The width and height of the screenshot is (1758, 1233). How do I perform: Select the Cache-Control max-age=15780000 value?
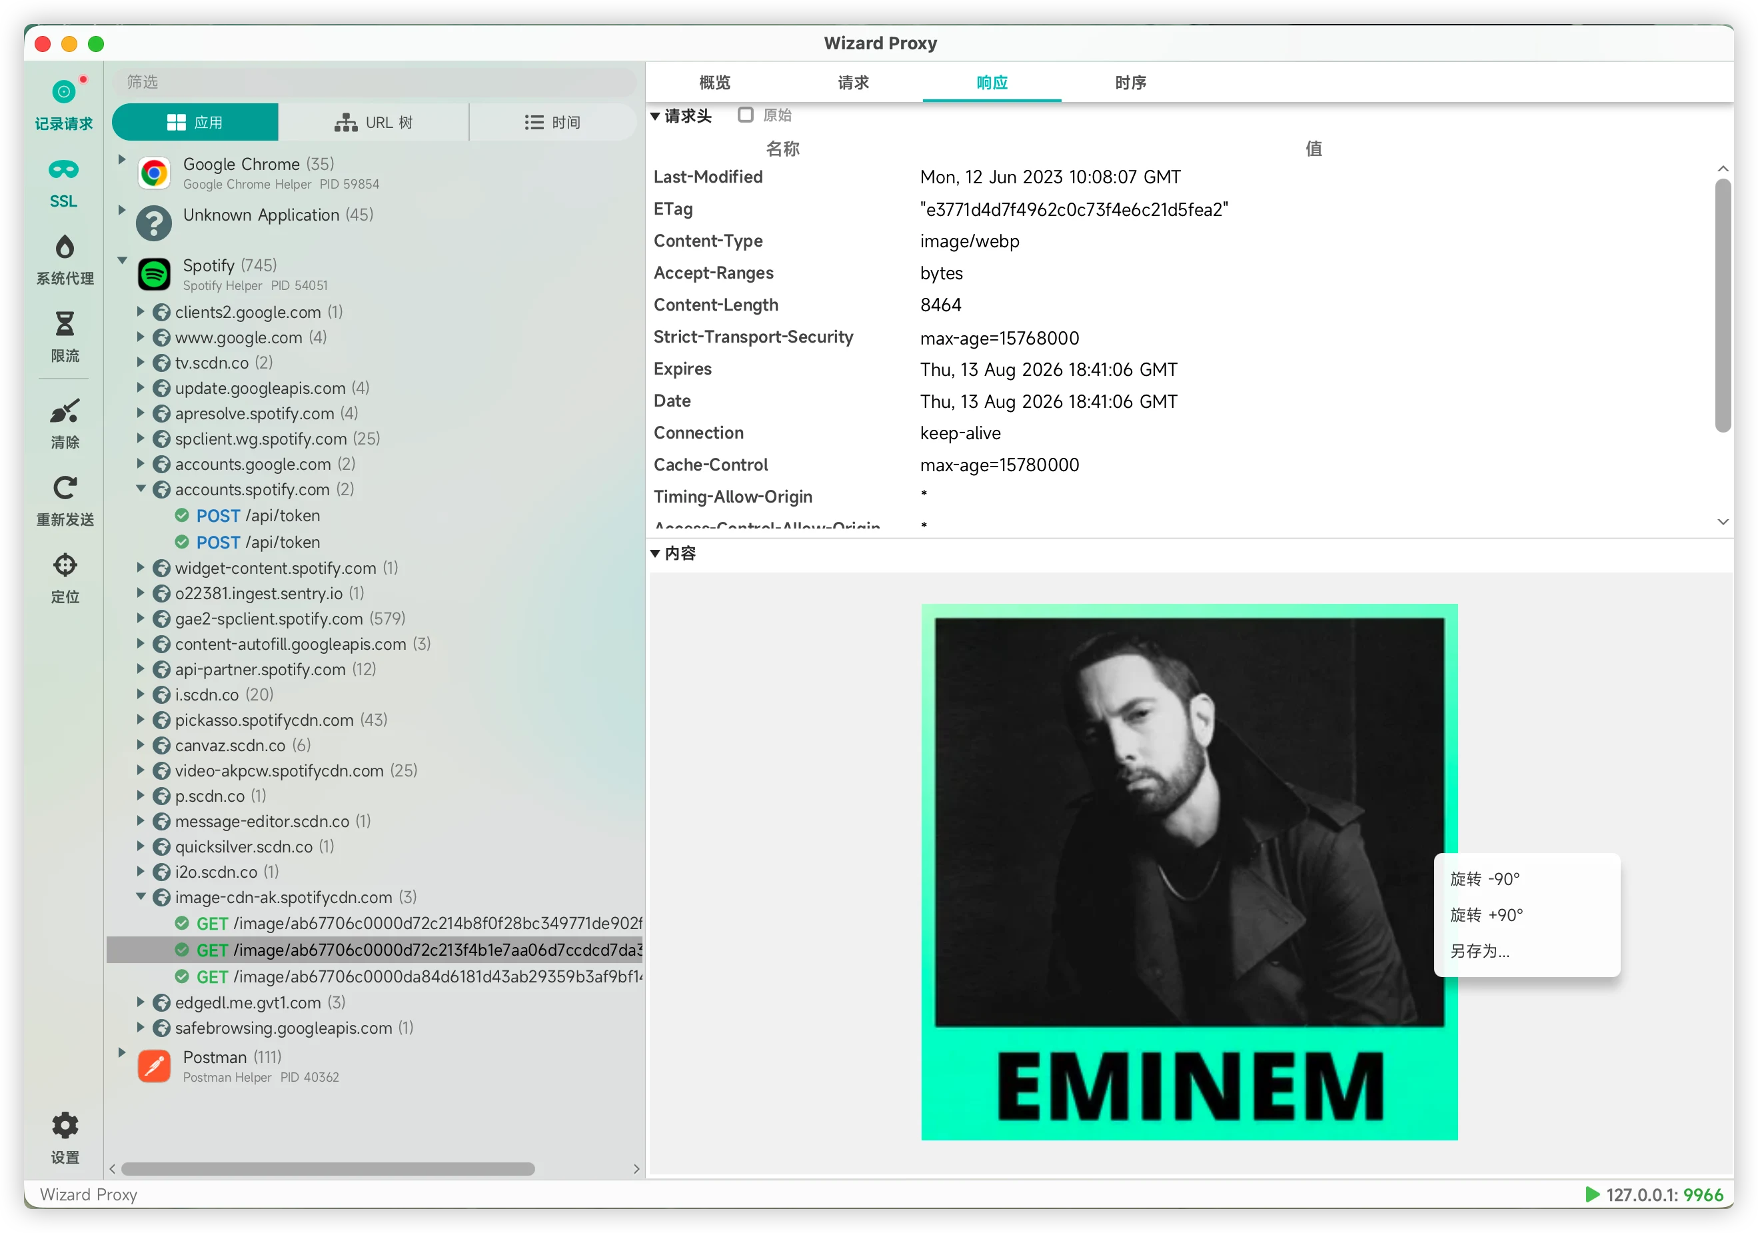click(x=999, y=465)
